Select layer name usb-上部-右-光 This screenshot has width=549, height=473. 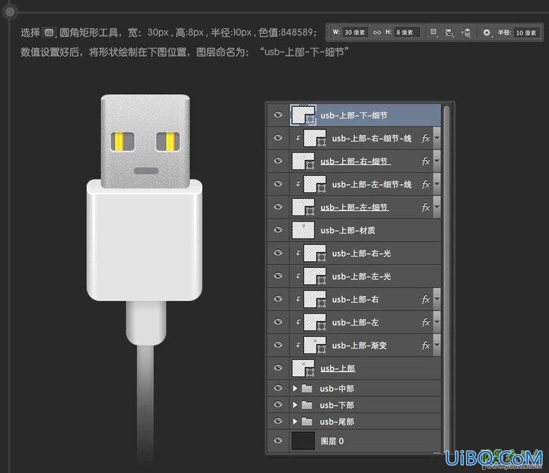[361, 253]
